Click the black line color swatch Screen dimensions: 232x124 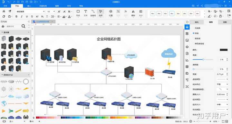click(224, 50)
